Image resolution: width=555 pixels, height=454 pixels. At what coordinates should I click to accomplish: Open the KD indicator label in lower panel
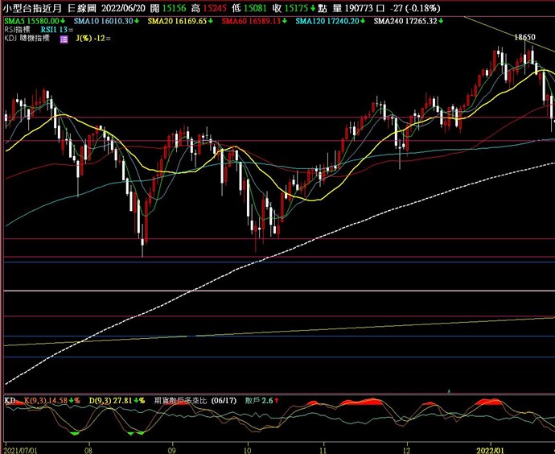coord(10,400)
